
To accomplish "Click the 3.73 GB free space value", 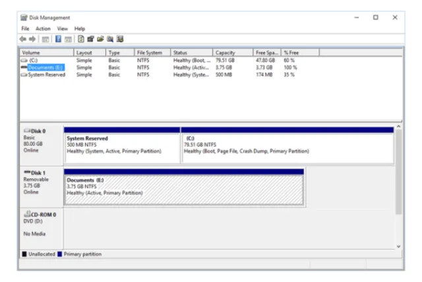I will (x=264, y=67).
